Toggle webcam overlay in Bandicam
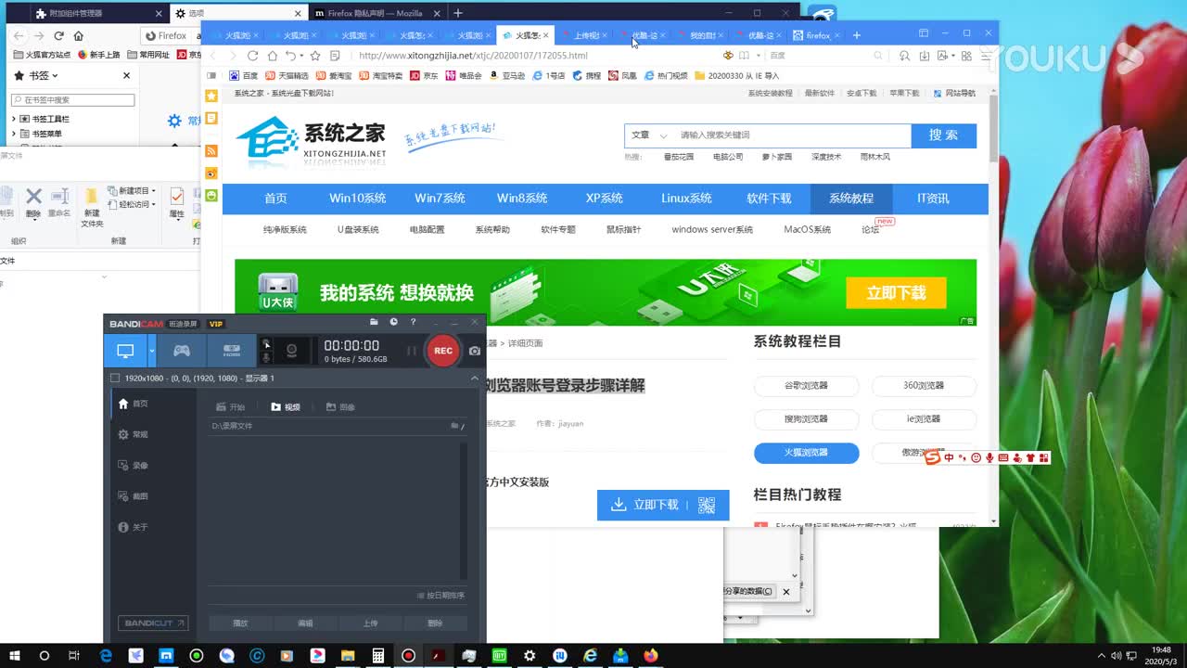This screenshot has width=1187, height=668. 292,351
